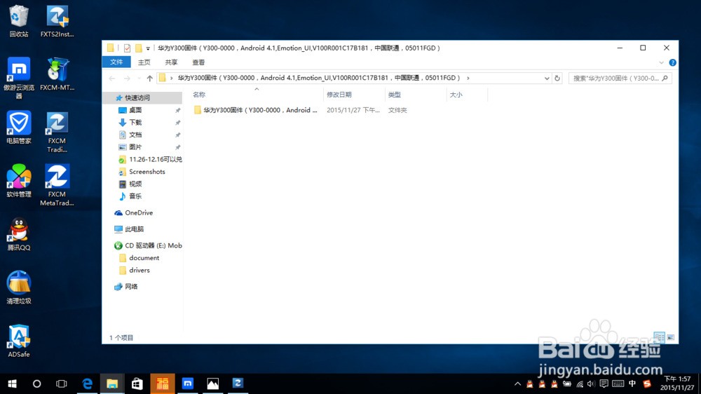Sort by the 大小 column header
Viewport: 701px width, 394px height.
pyautogui.click(x=467, y=95)
